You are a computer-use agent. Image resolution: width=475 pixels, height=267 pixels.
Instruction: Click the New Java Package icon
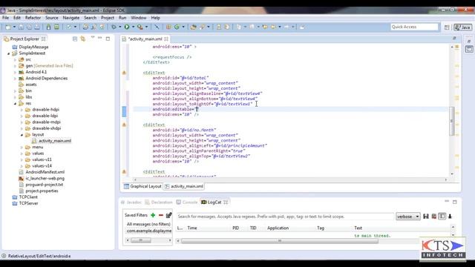tap(168, 27)
